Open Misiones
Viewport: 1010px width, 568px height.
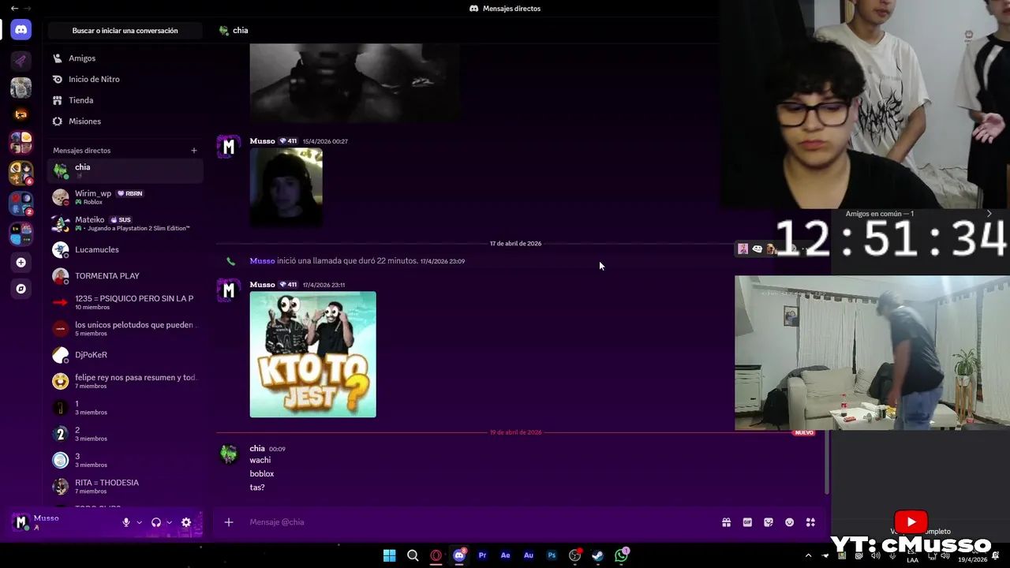pos(125,121)
